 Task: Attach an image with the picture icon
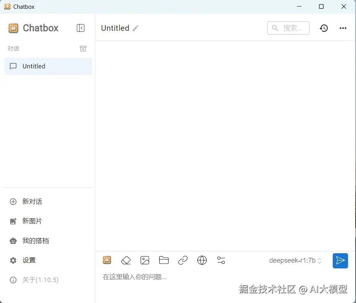coord(145,260)
